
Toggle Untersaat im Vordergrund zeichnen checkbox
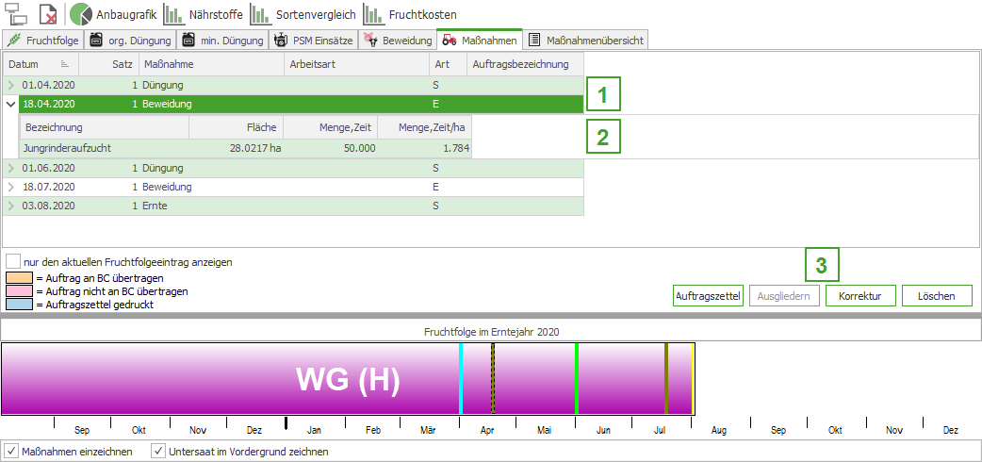tap(158, 452)
